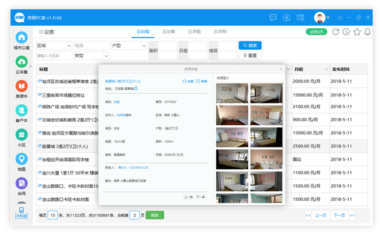Click the 收藏 star icon in detail popup
Image resolution: width=382 pixels, height=237 pixels.
185,81
